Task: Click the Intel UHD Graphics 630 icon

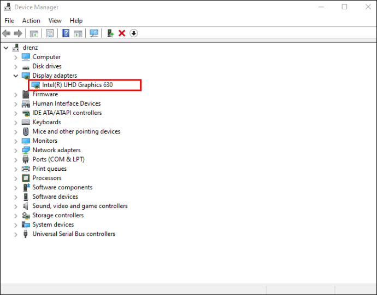Action: (x=36, y=85)
